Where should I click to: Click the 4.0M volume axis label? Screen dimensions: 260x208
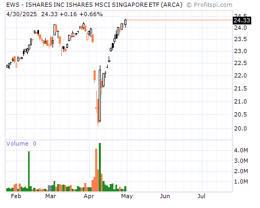point(241,150)
